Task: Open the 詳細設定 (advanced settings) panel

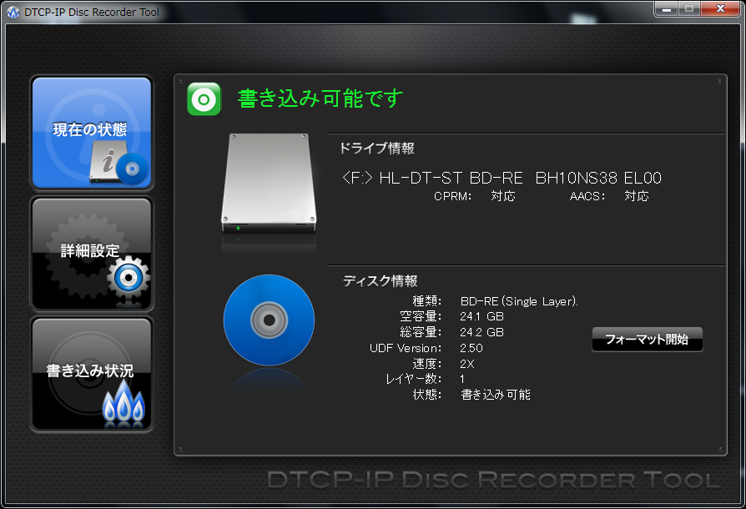Action: coord(92,254)
